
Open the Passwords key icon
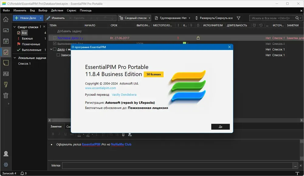6,85
